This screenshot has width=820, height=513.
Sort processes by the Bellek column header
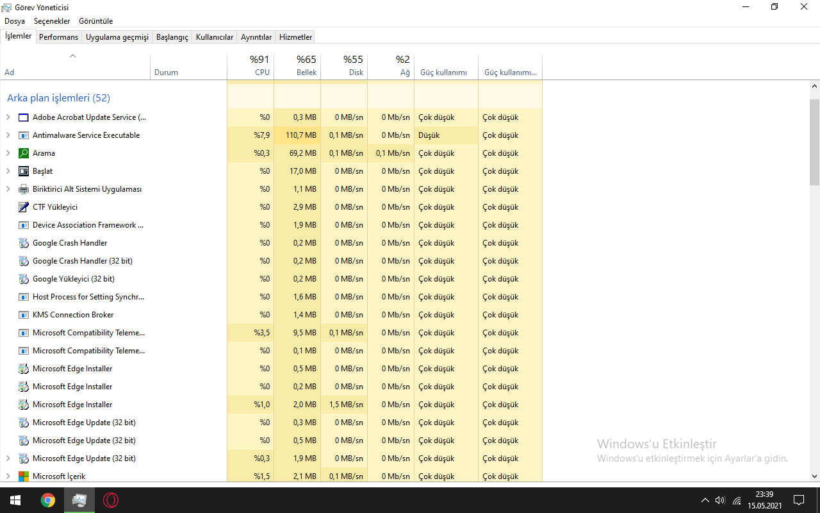click(x=297, y=65)
